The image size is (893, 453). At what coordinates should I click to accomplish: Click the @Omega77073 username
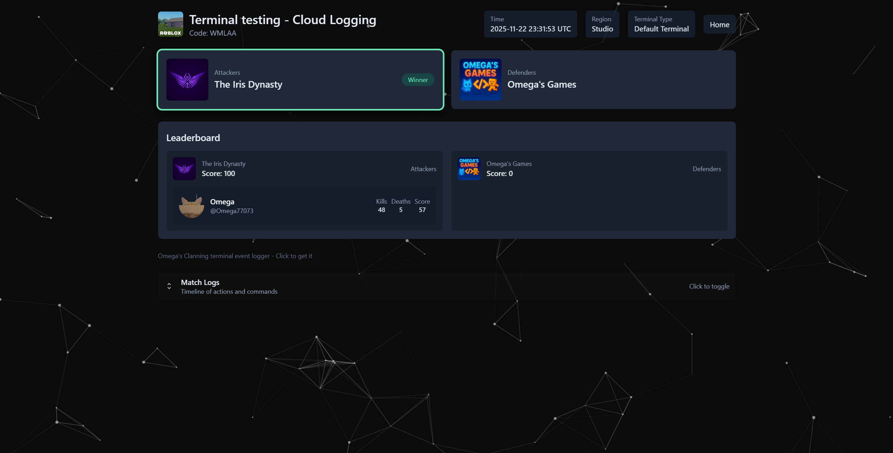232,211
